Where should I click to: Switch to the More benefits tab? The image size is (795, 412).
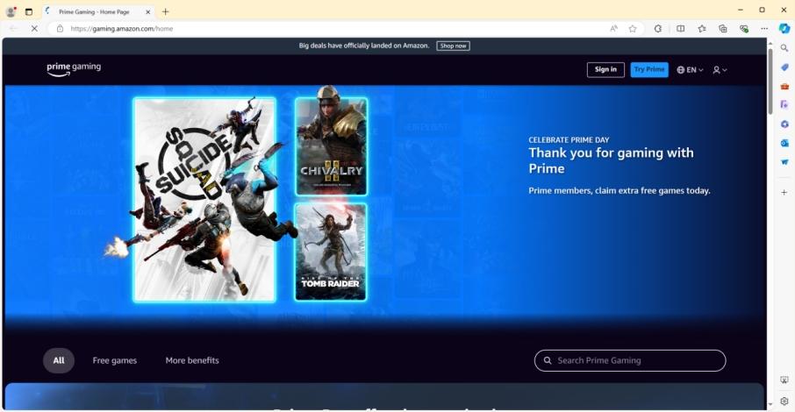click(x=192, y=360)
